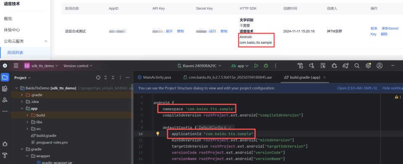The image size is (403, 164).
Task: Close the build.gradle (:app) tab
Action: pos(324,77)
